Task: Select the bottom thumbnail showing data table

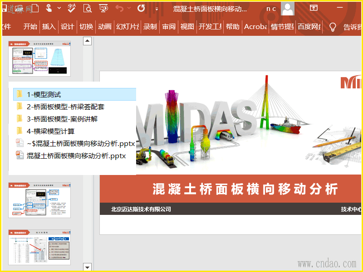Action: (x=39, y=247)
